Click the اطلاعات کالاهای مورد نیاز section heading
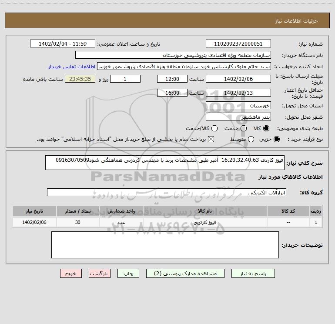The image size is (335, 324). (290, 177)
